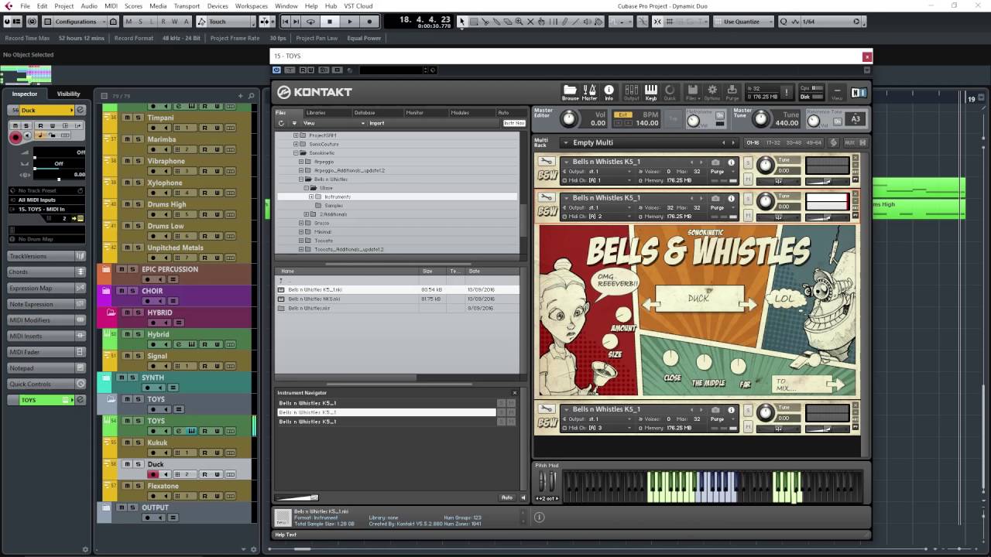Open the Kontakt Files menu icon
991x557 pixels.
coord(693,91)
